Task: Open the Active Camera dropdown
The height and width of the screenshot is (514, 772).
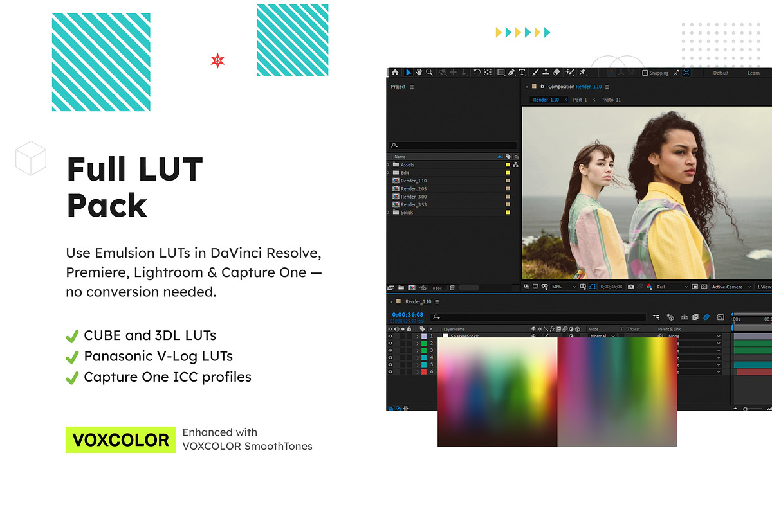Action: (731, 287)
